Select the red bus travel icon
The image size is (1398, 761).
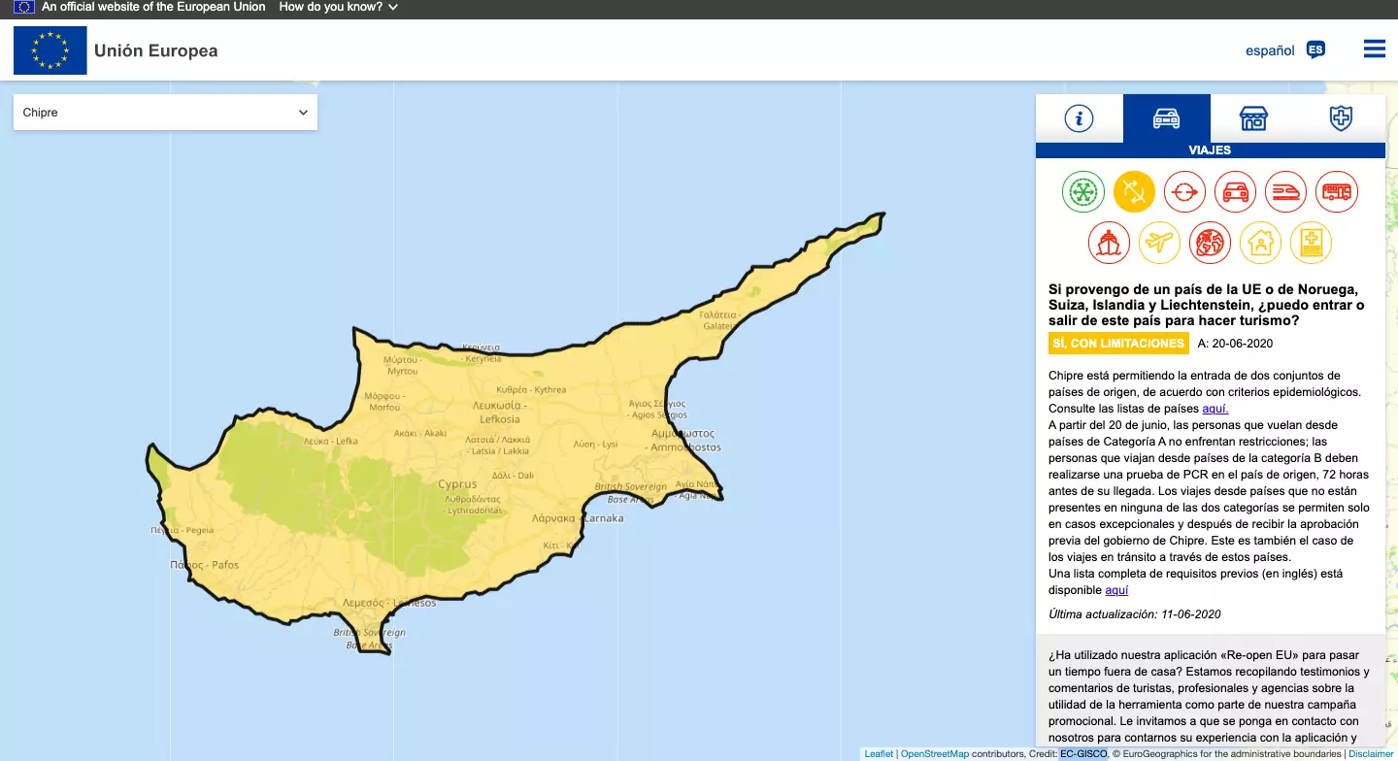(x=1337, y=191)
